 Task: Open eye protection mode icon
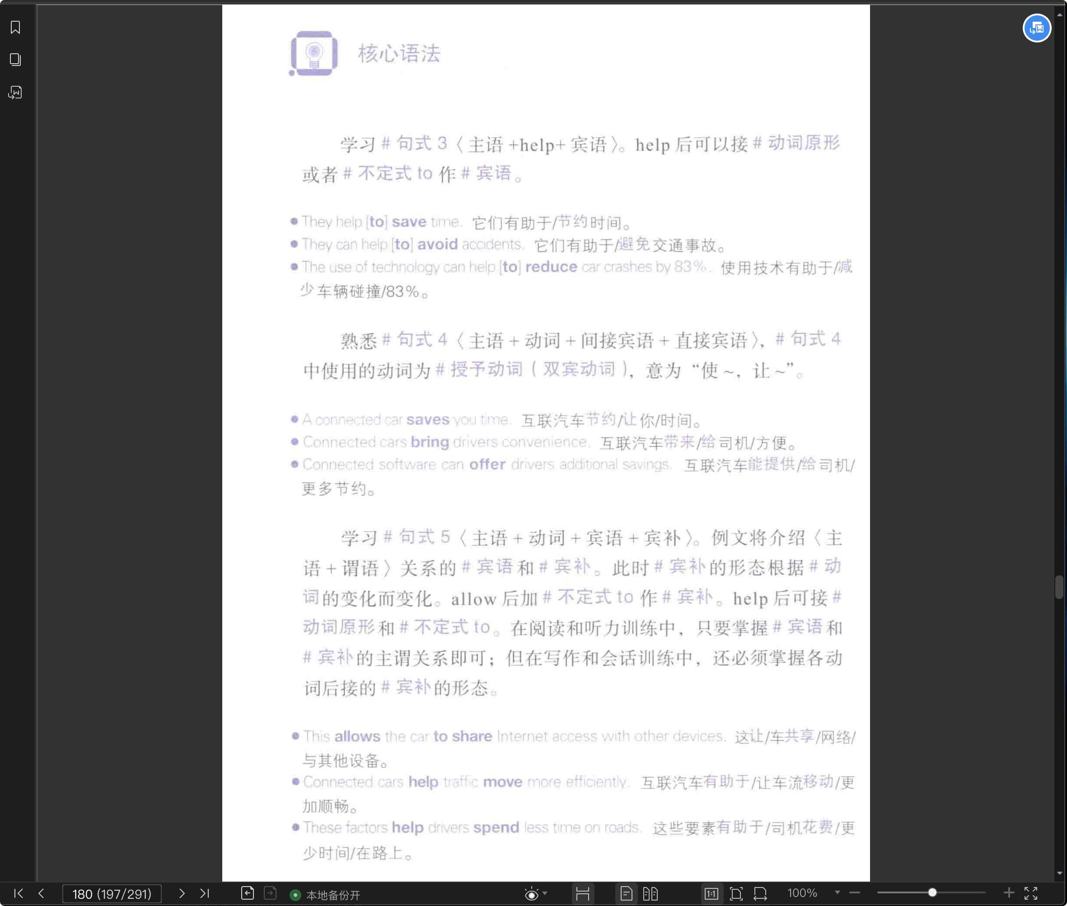click(532, 894)
